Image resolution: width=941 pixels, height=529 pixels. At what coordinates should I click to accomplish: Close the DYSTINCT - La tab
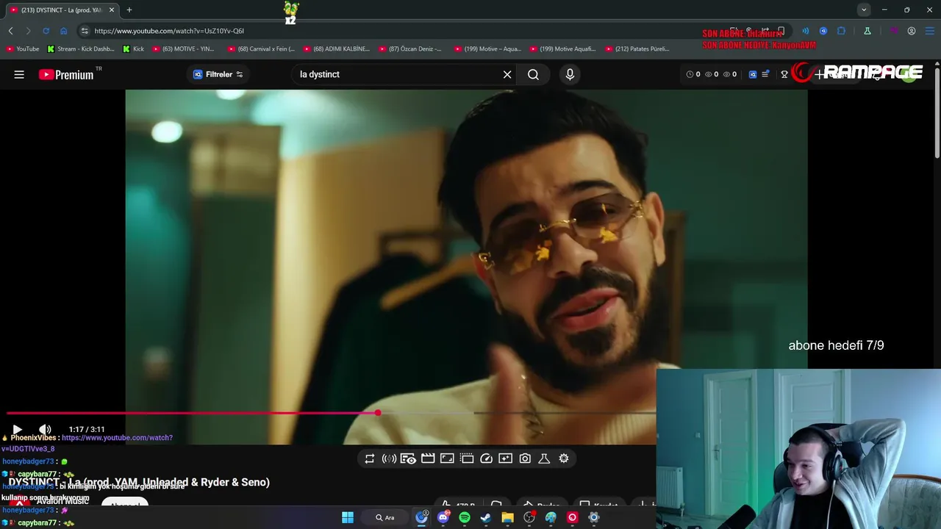[112, 10]
